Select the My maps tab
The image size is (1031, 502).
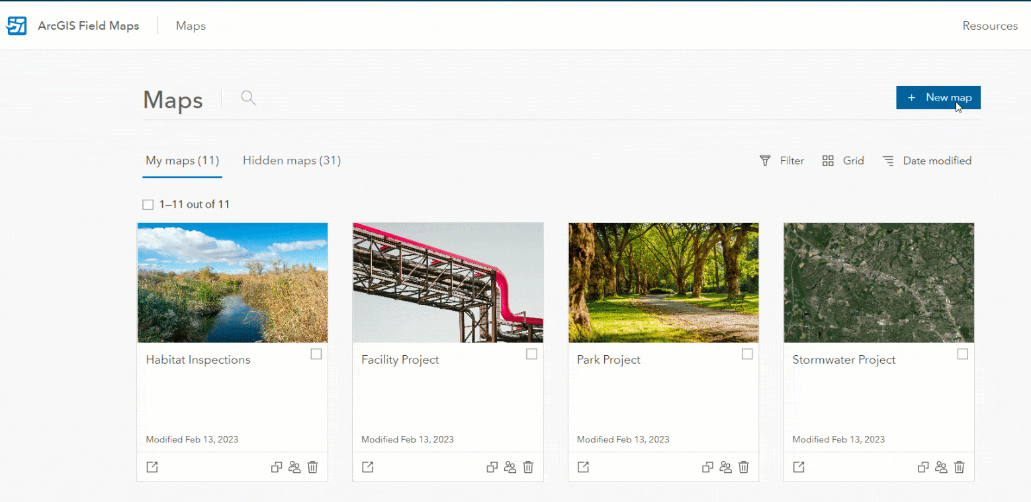(182, 160)
